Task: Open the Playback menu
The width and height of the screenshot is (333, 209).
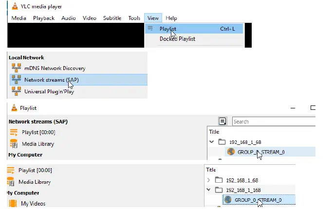Action: pos(44,18)
